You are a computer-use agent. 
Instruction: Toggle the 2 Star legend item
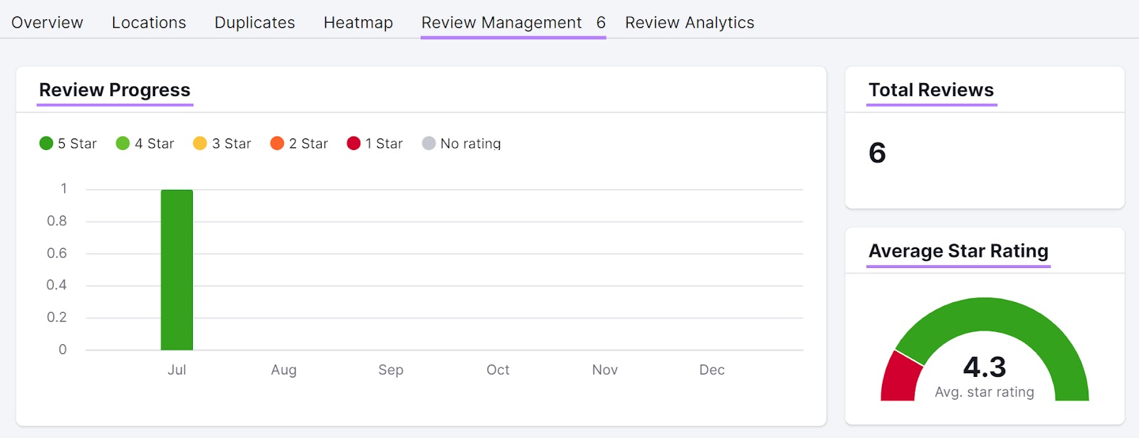coord(299,144)
